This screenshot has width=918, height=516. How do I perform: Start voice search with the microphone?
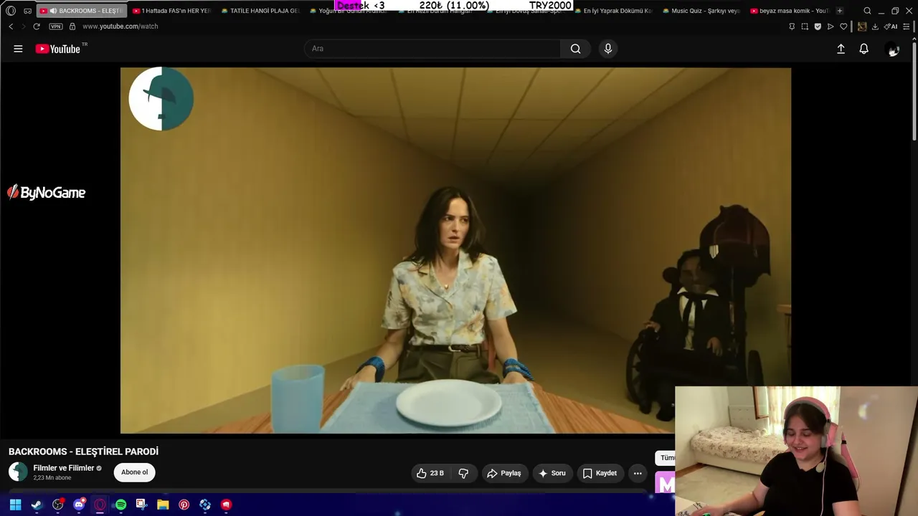click(607, 49)
